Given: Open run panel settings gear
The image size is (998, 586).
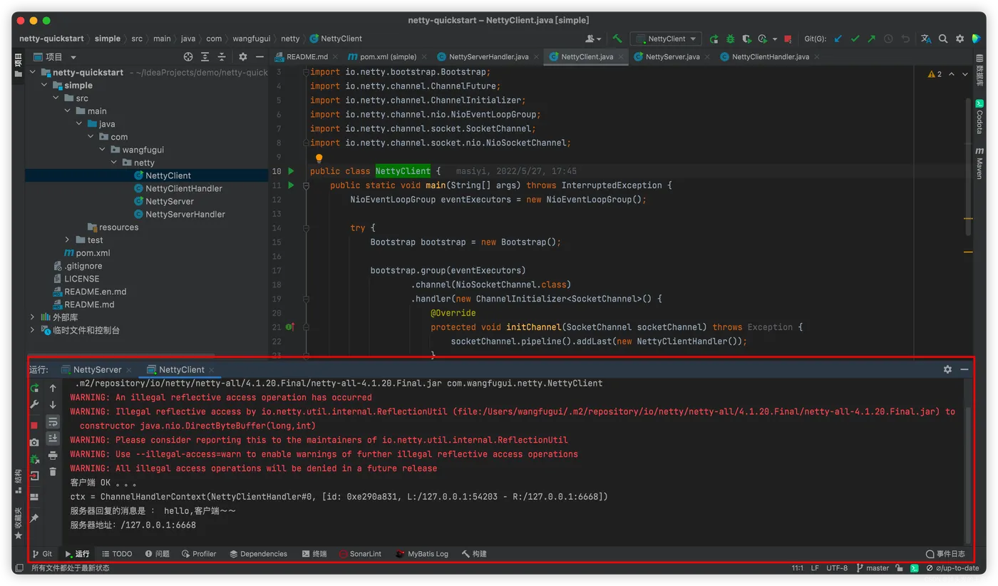Looking at the screenshot, I should click(947, 369).
